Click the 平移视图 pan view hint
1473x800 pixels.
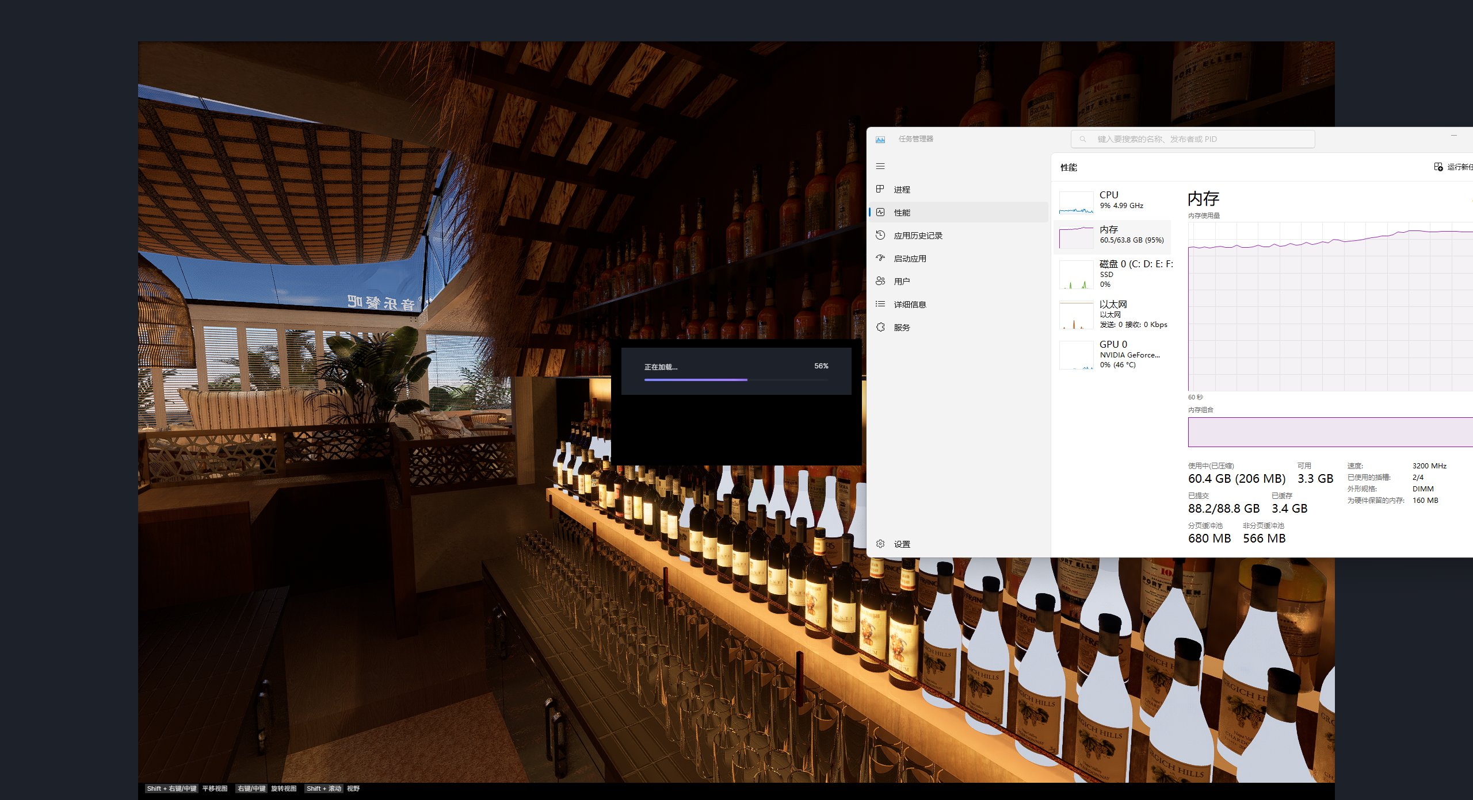click(x=215, y=789)
